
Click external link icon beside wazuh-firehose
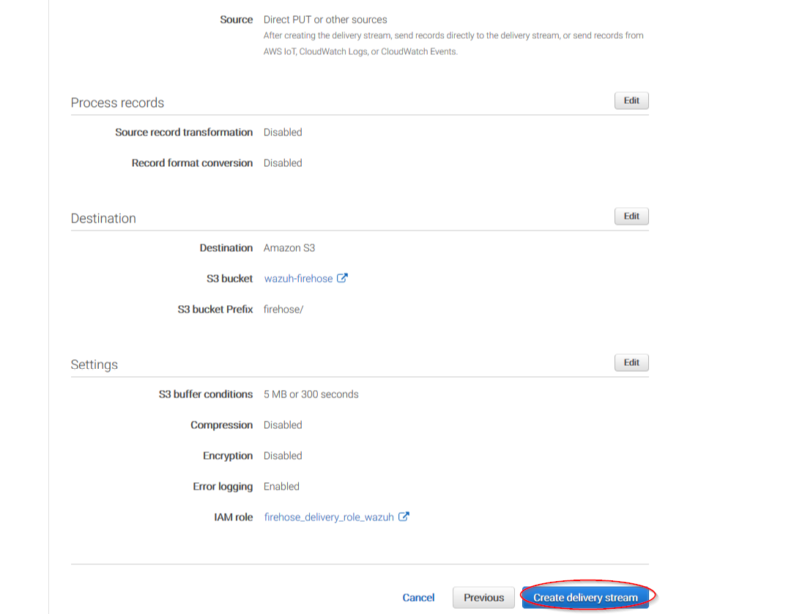342,278
